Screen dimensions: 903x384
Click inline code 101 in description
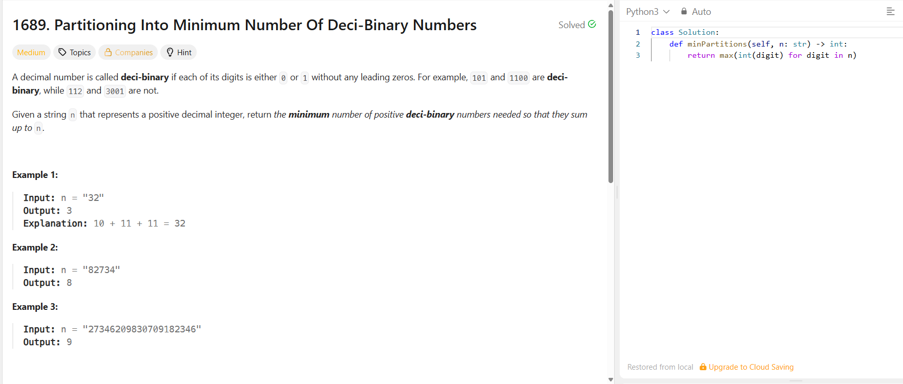coord(479,78)
